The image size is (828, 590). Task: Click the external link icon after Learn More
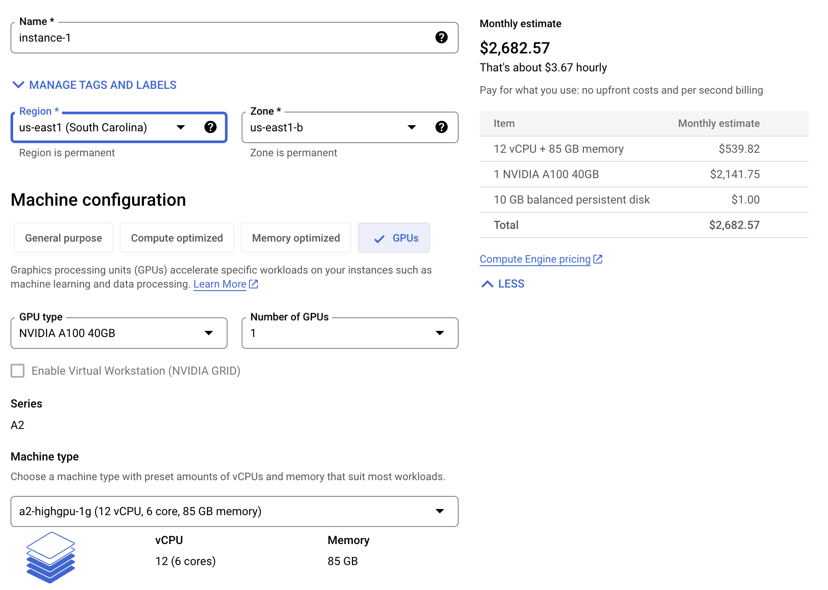coord(253,284)
